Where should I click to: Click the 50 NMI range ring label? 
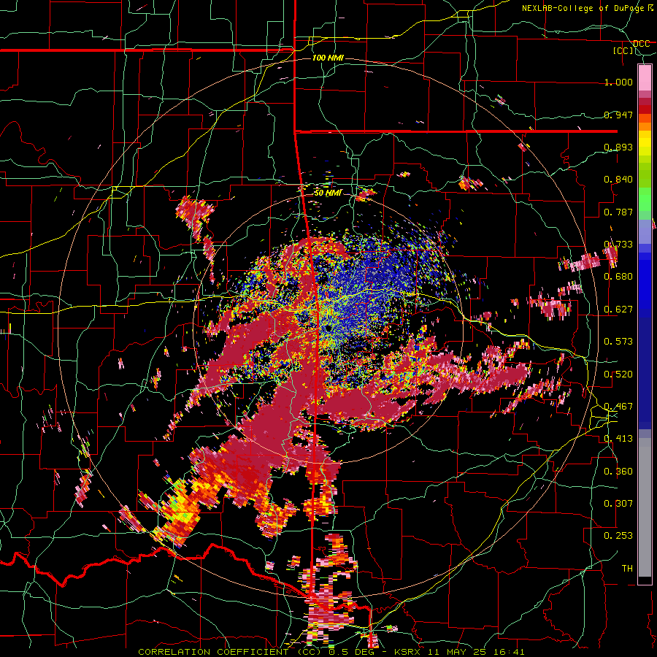[328, 193]
